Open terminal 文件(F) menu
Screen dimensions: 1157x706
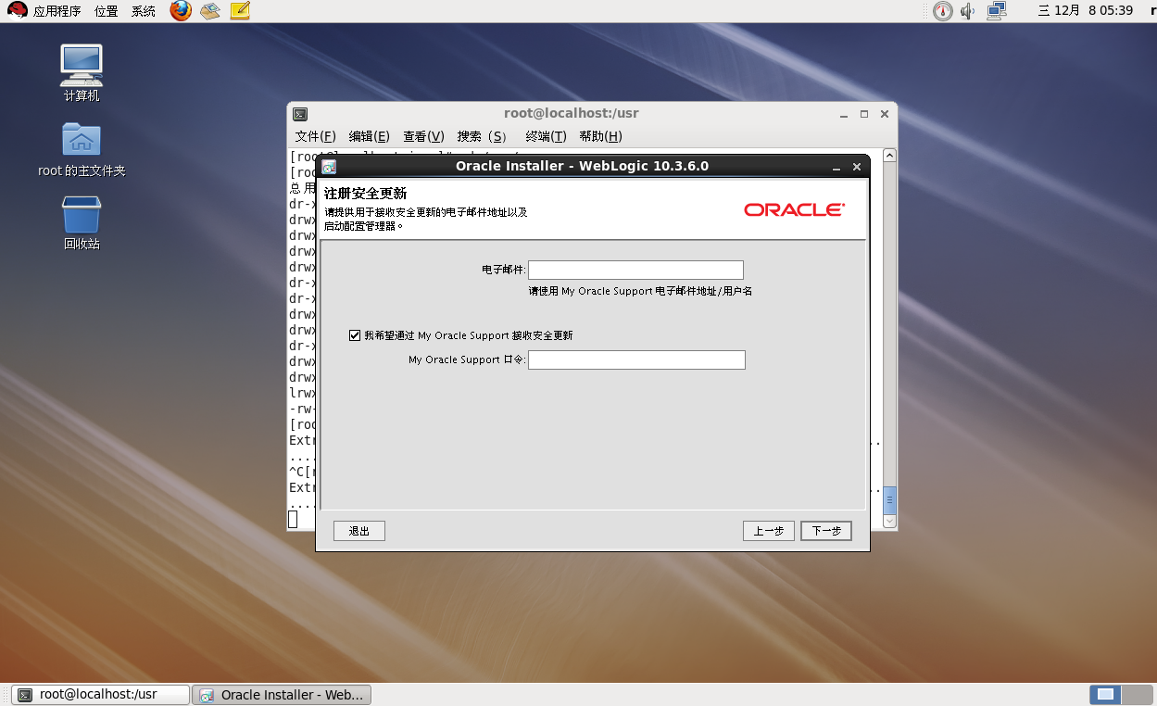click(315, 136)
